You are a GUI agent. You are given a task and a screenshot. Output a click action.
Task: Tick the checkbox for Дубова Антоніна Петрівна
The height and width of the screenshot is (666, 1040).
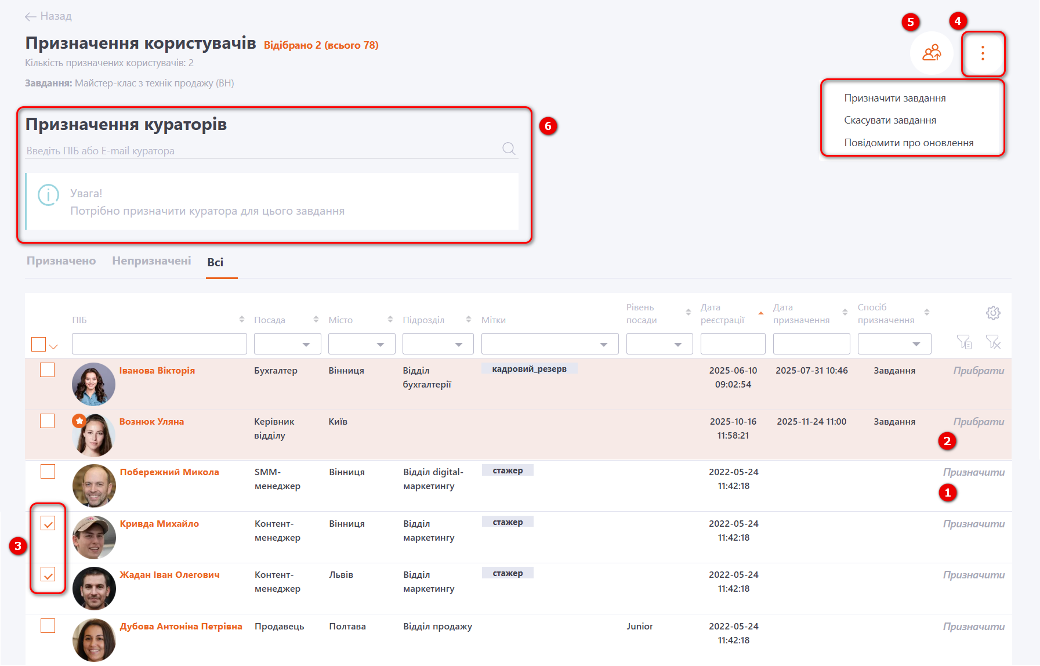pyautogui.click(x=48, y=626)
